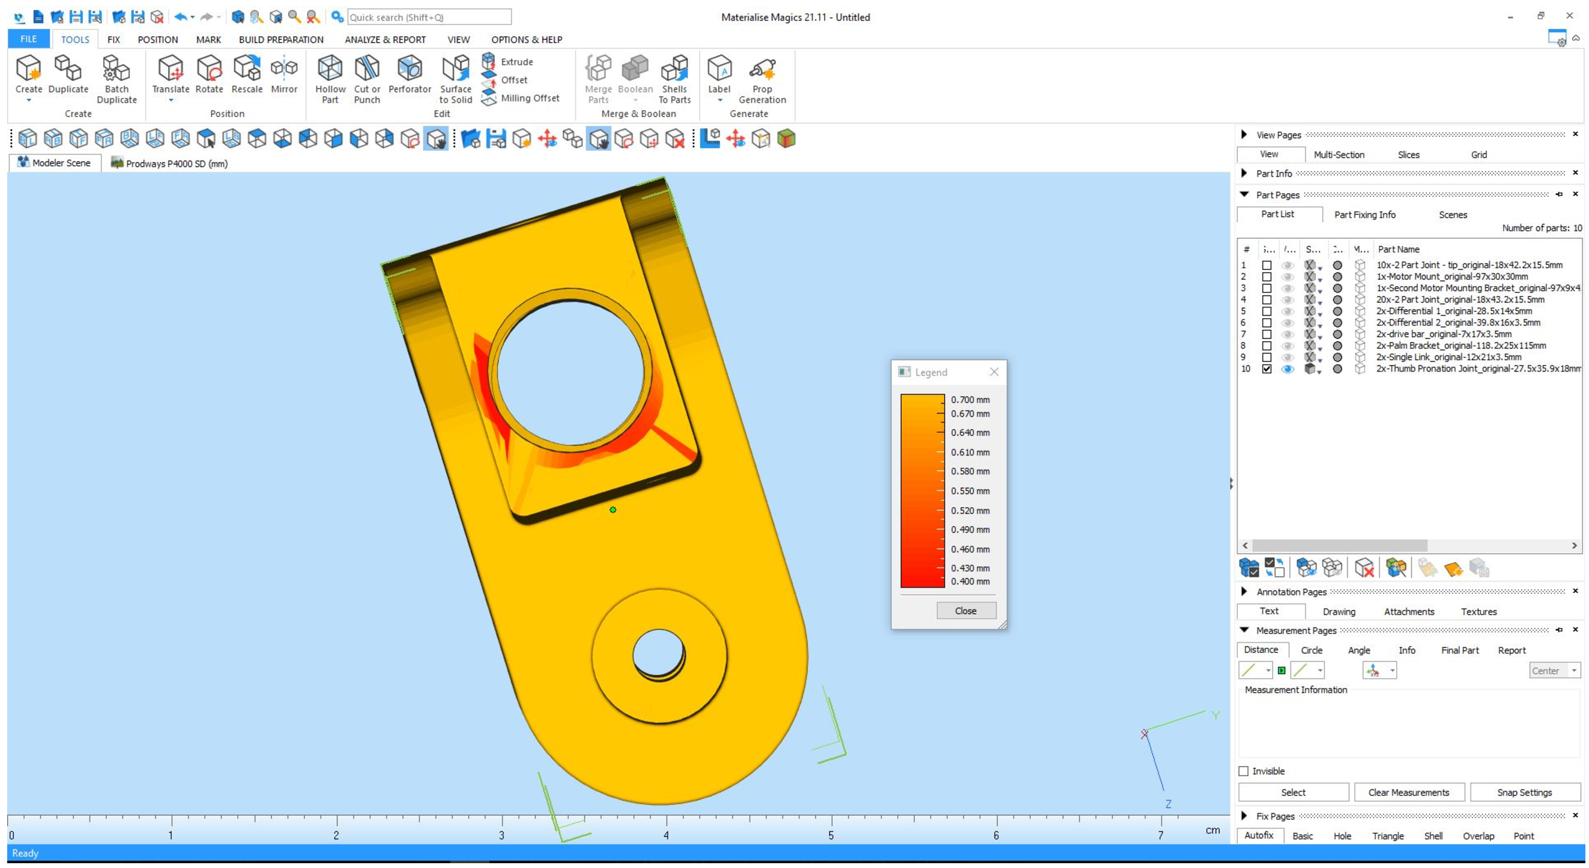Viewport: 1589px width, 868px height.
Task: Open the Surface to Solid tool
Action: point(456,69)
